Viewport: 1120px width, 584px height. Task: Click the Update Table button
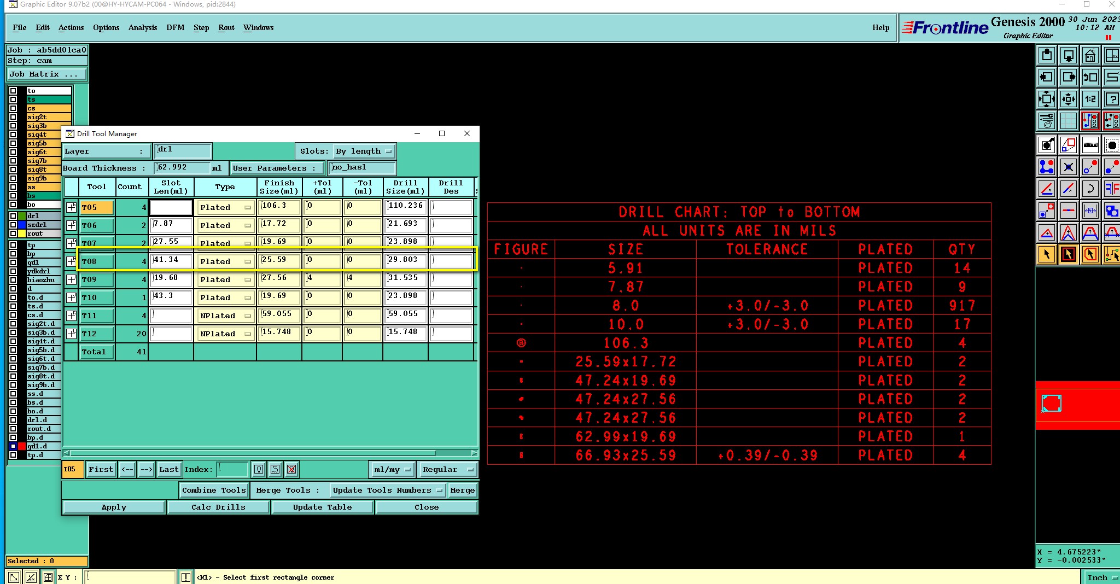click(322, 507)
